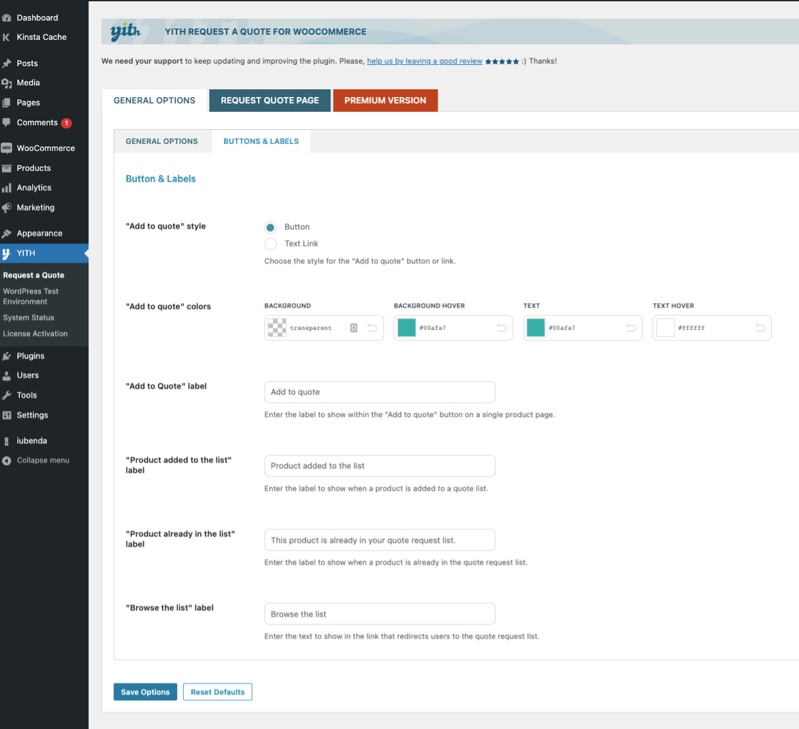Screen dimensions: 799x729
Task: Reset the Text color to default
Action: [x=631, y=328]
